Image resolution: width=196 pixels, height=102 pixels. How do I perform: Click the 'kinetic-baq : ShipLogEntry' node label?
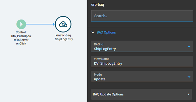63,37
